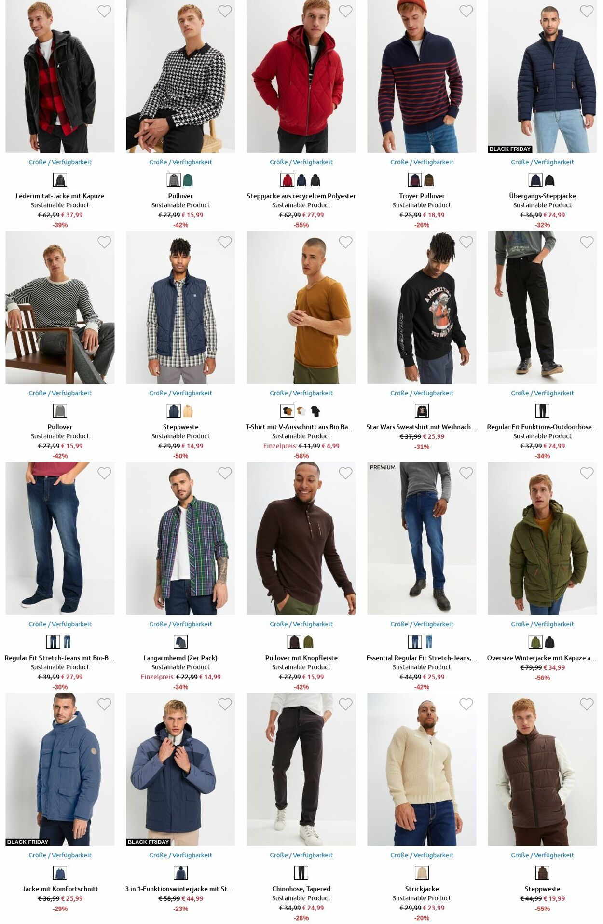This screenshot has width=603, height=924.
Task: Click wishlist heart on Steppjacke aus recyceltem Polyester
Action: (345, 11)
